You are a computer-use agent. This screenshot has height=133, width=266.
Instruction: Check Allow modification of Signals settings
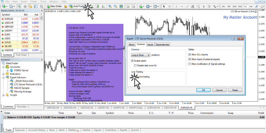pyautogui.click(x=189, y=64)
